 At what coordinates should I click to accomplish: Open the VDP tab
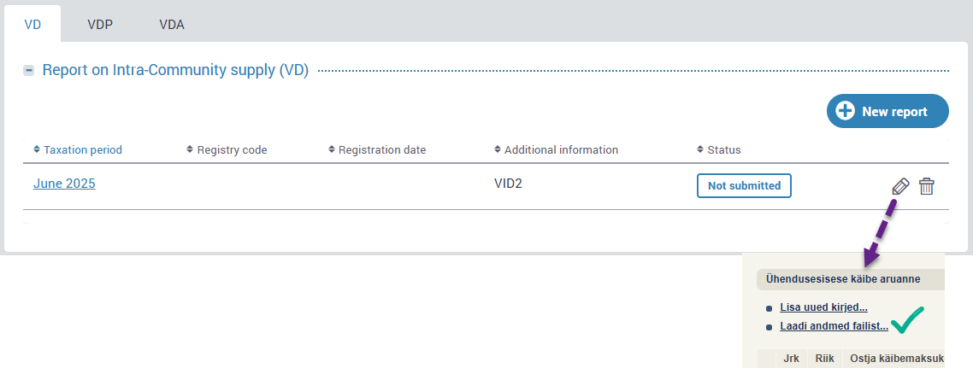(x=100, y=24)
